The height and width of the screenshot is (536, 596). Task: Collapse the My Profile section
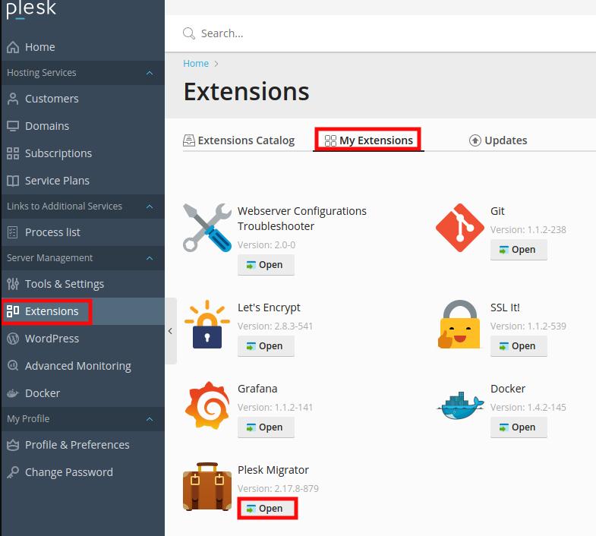[150, 419]
